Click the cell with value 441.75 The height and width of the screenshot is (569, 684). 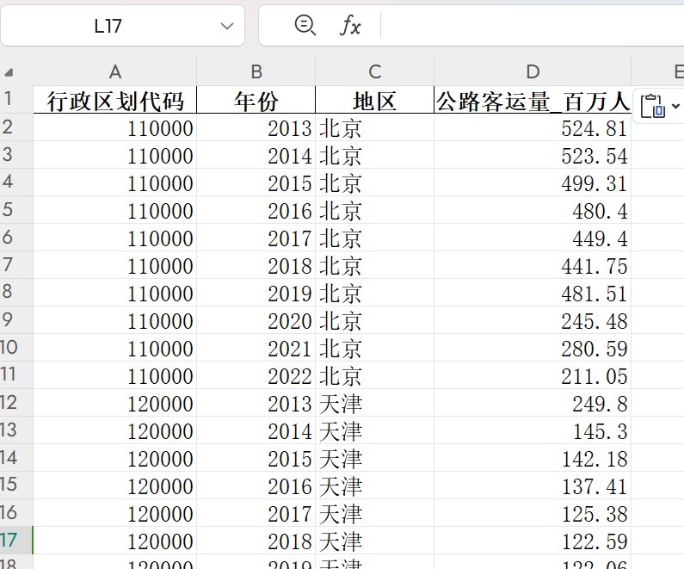[533, 265]
